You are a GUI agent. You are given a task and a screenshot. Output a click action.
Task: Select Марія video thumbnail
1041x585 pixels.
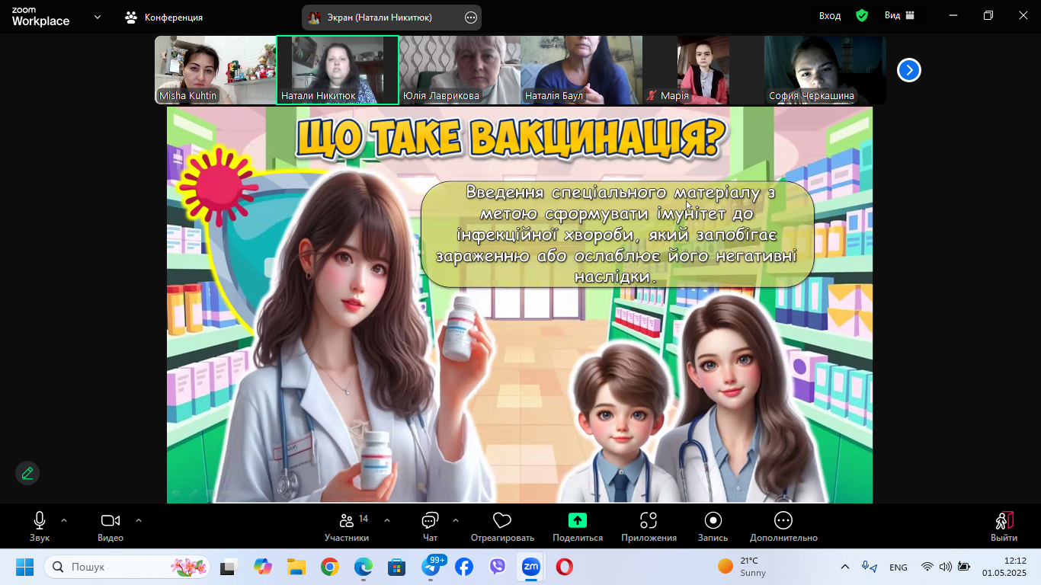tap(703, 70)
